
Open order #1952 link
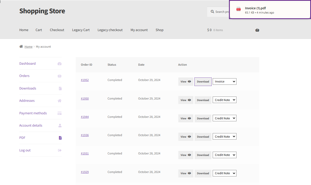tap(85, 80)
